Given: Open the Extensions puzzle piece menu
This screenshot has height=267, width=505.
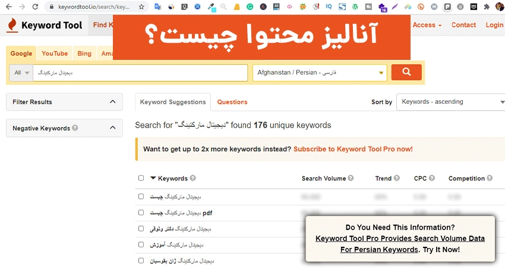Looking at the screenshot, I should (487, 7).
